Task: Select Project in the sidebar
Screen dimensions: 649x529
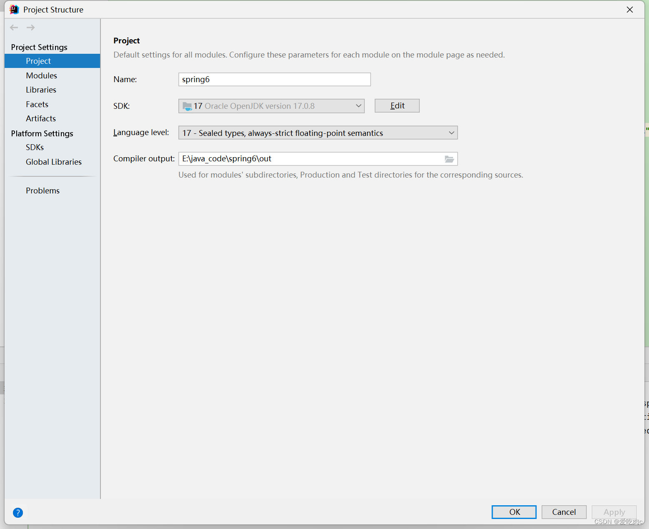Action: tap(52, 61)
